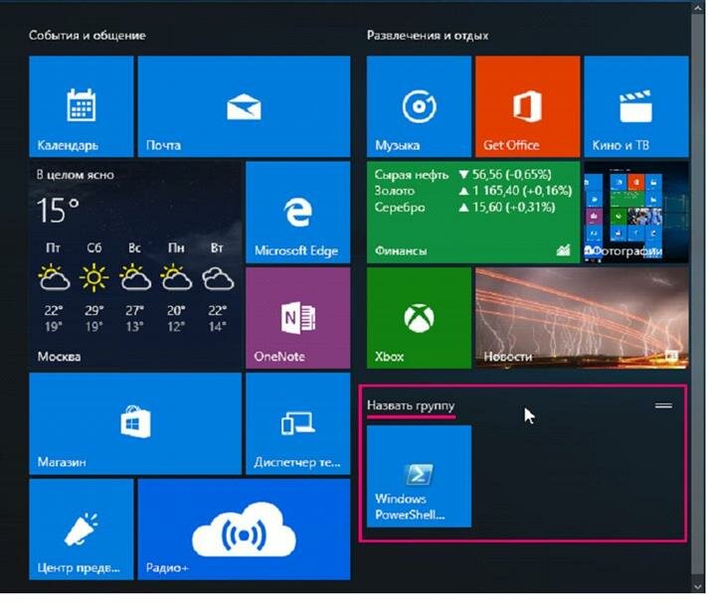Launch the Радио+ tile
Image resolution: width=708 pixels, height=610 pixels.
click(244, 530)
